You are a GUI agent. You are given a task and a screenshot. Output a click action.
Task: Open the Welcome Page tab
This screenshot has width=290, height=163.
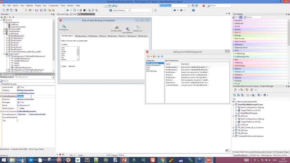tap(63, 14)
